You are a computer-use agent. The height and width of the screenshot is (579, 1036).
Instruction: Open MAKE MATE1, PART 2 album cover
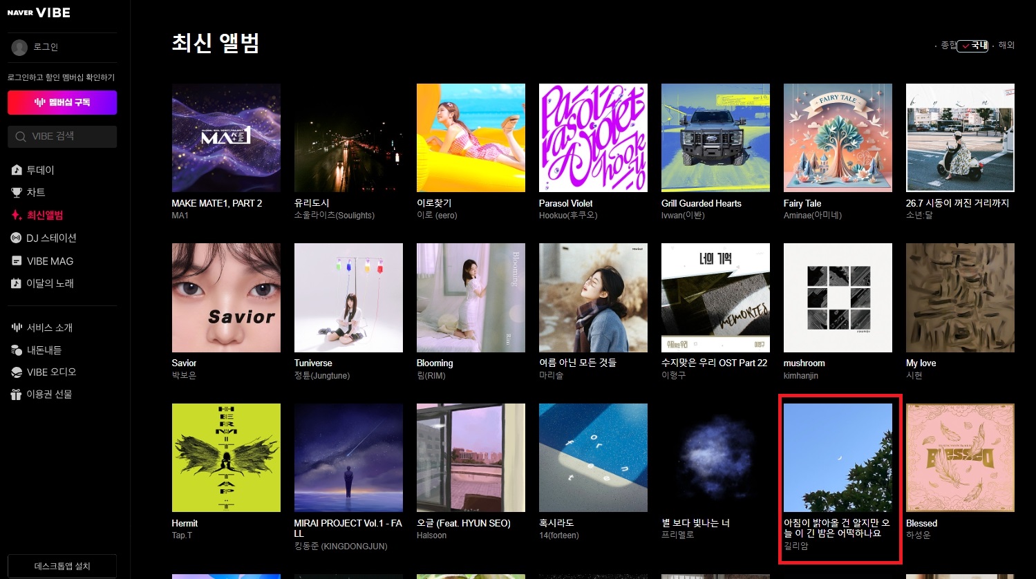[226, 138]
